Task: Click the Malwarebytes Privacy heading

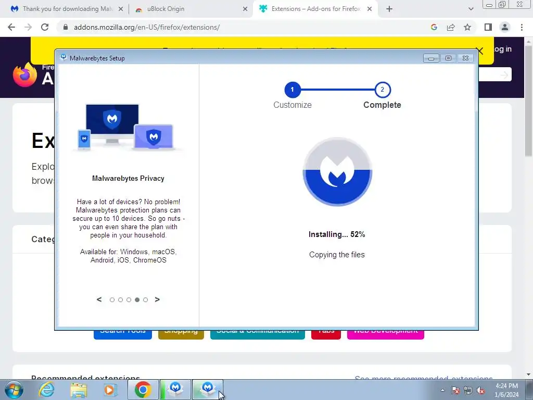Action: 128,178
